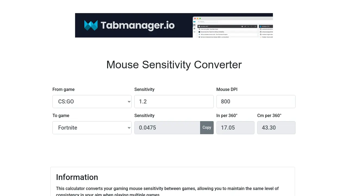Click the Cm per 360° field showing 43.30

[x=276, y=128]
